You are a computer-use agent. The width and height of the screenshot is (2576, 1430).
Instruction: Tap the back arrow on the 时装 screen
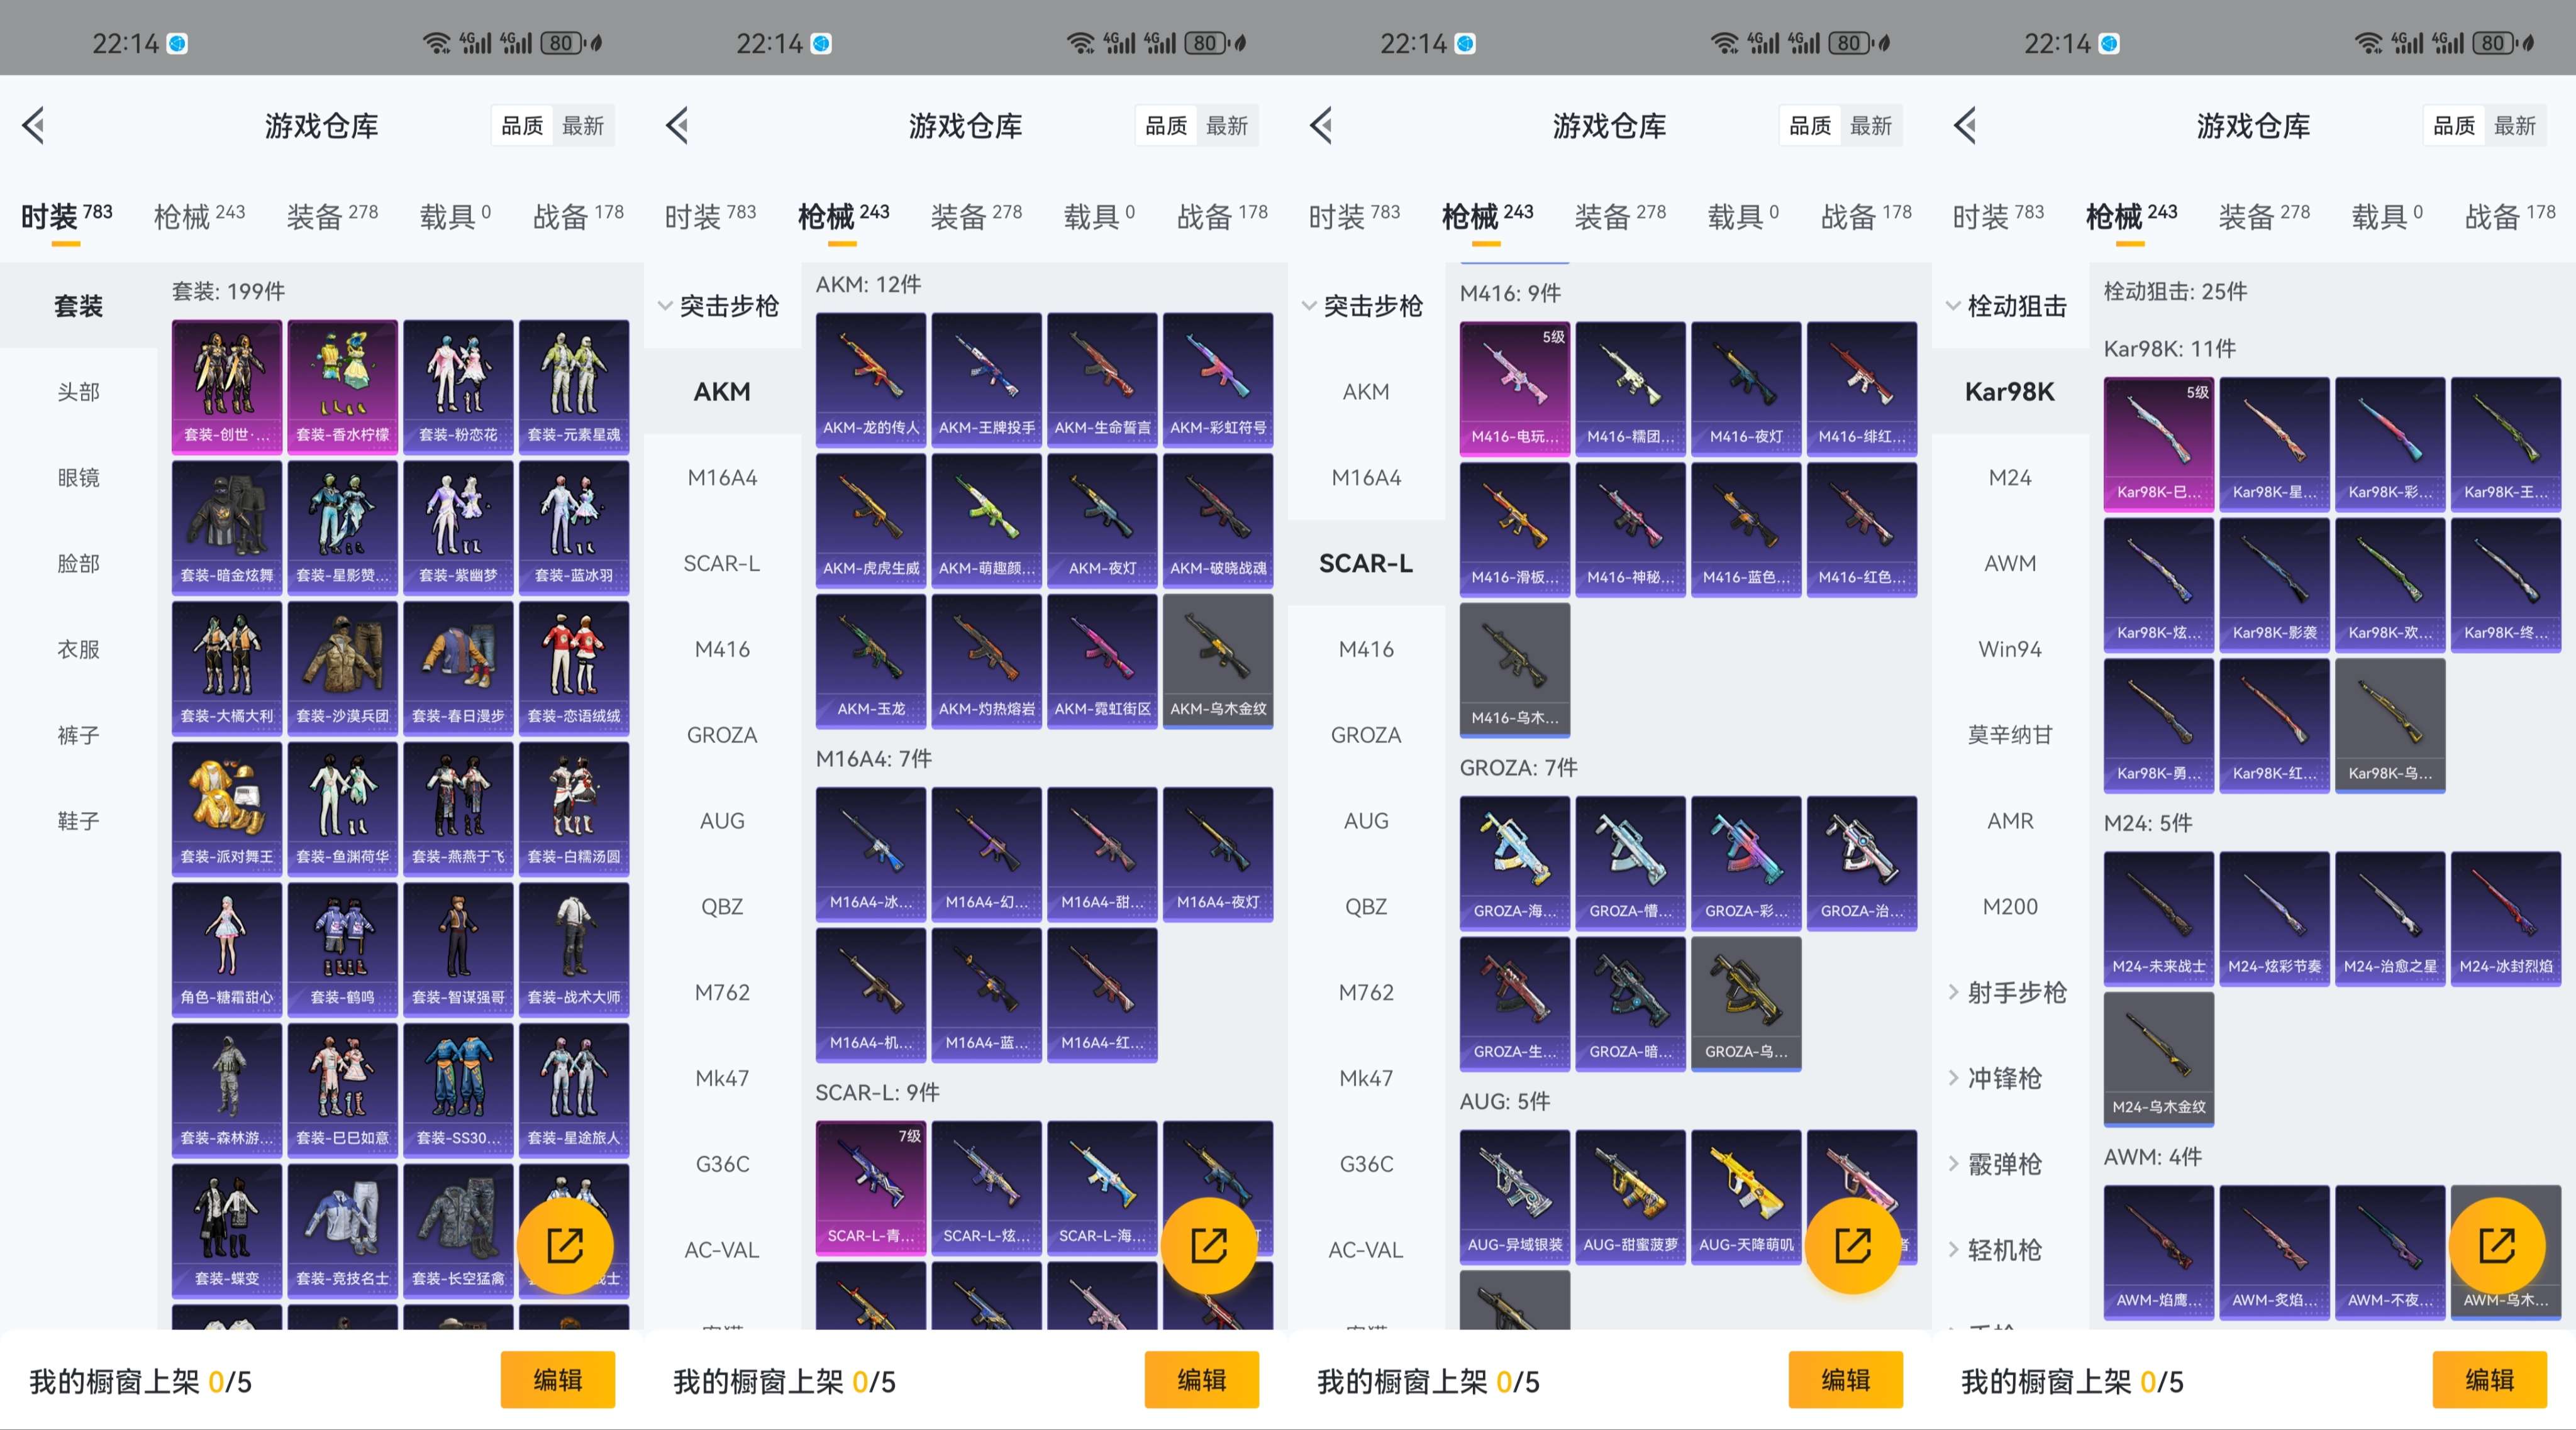pyautogui.click(x=34, y=126)
